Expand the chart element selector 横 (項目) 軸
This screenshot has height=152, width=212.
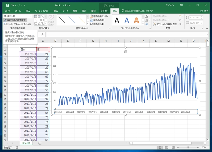[x=30, y=16]
